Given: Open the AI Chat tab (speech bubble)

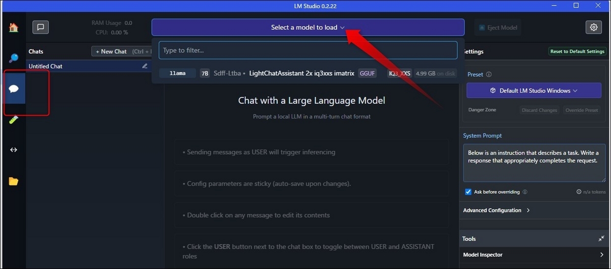Looking at the screenshot, I should 14,88.
